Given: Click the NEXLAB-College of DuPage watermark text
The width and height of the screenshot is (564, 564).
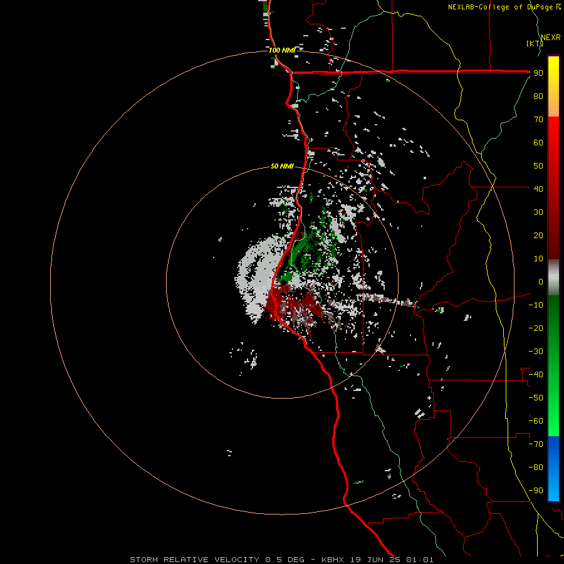Looking at the screenshot, I should 504,7.
